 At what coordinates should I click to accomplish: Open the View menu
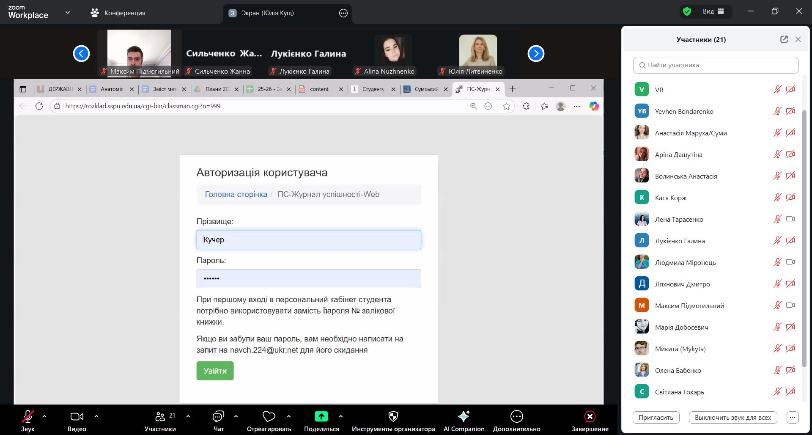click(713, 11)
